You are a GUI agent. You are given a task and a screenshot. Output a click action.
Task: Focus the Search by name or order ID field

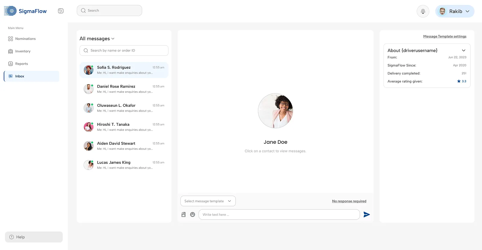click(124, 50)
